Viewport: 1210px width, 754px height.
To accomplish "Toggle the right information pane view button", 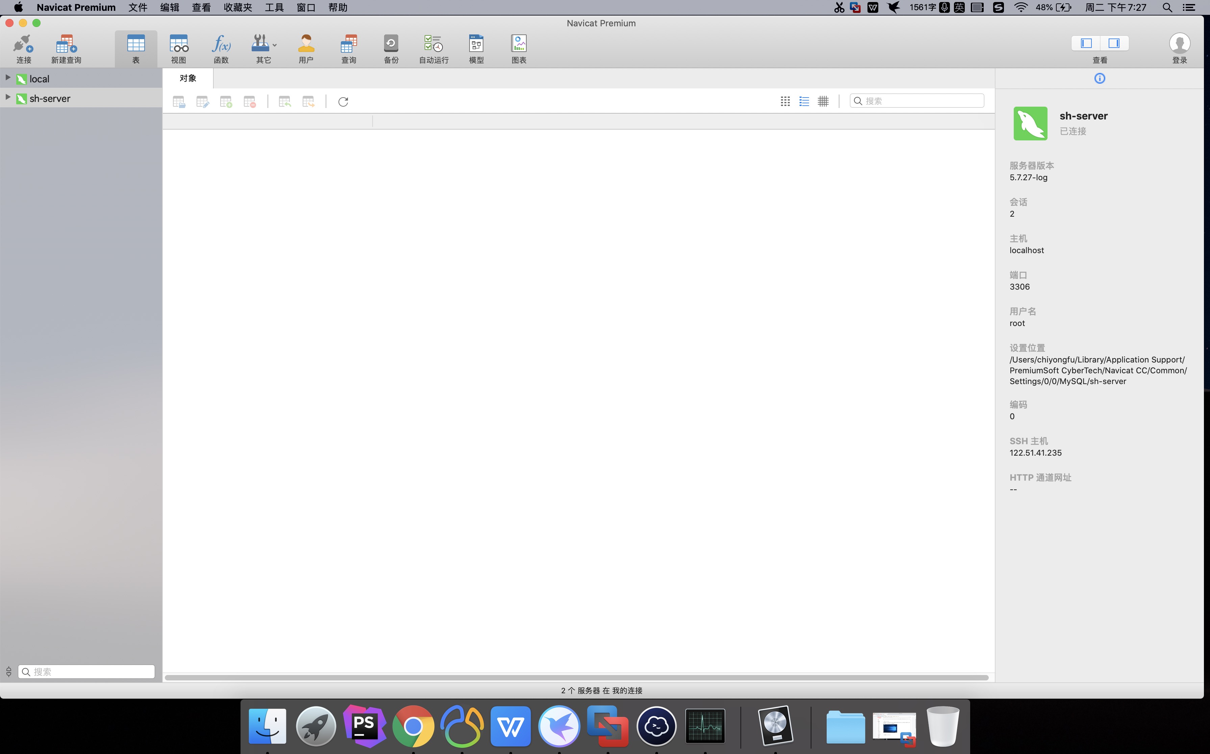I will (x=1114, y=44).
